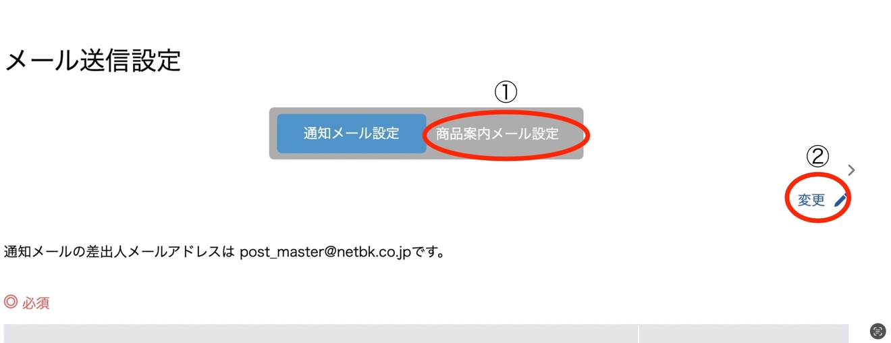This screenshot has height=343, width=891.
Task: Click the ◎ double-circle required symbol
Action: [10, 302]
